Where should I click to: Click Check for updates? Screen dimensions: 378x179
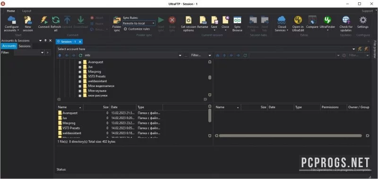(346, 24)
